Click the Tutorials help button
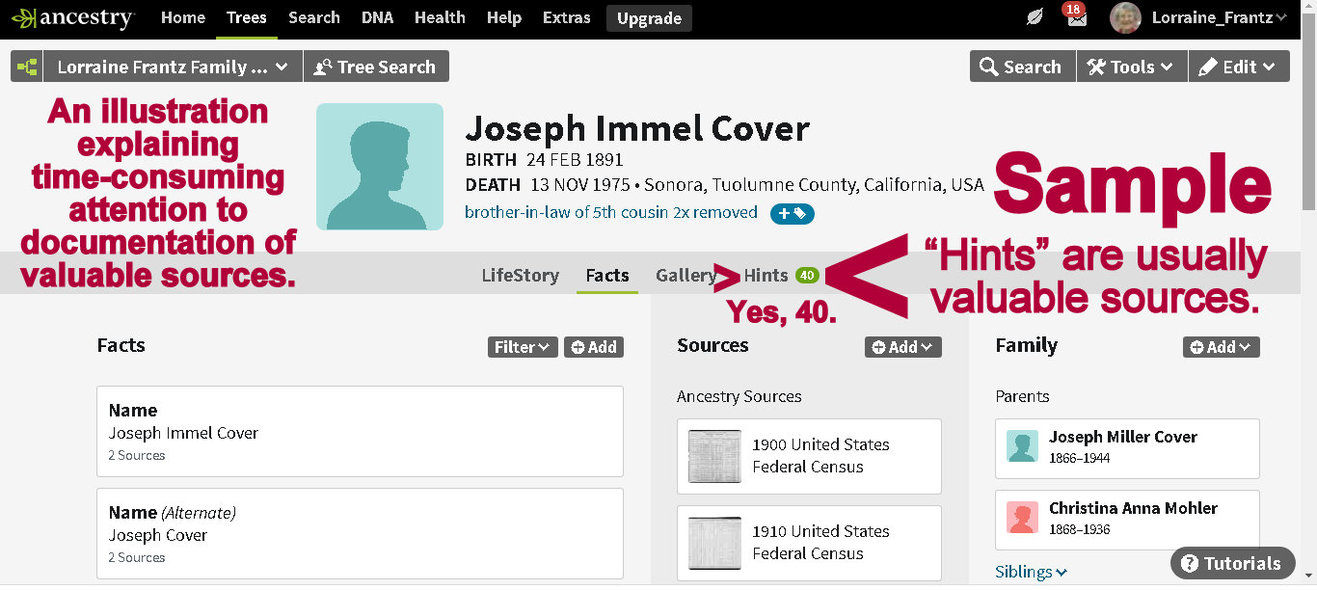 [x=1231, y=564]
